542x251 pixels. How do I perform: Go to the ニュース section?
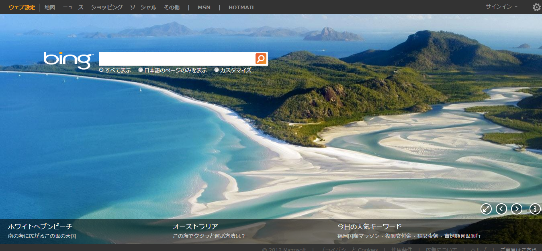click(x=73, y=7)
